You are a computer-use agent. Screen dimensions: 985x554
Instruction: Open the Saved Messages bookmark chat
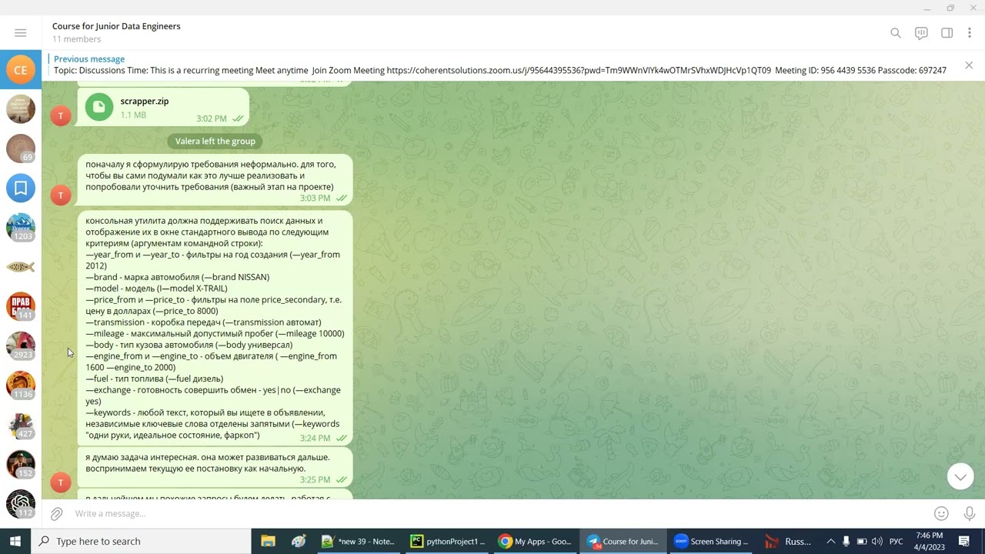(21, 188)
